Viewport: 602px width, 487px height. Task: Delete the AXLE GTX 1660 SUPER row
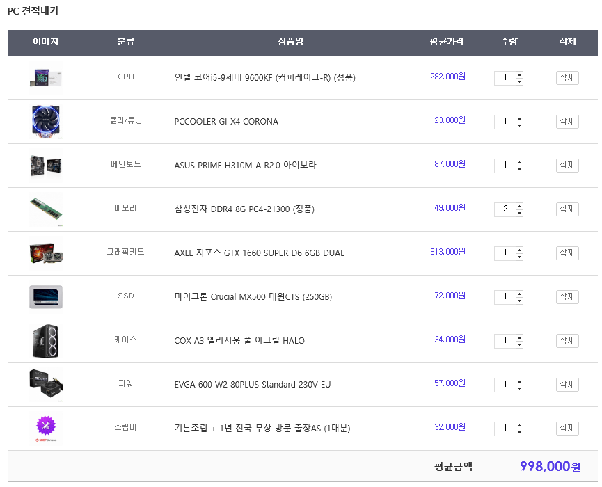[x=567, y=253]
